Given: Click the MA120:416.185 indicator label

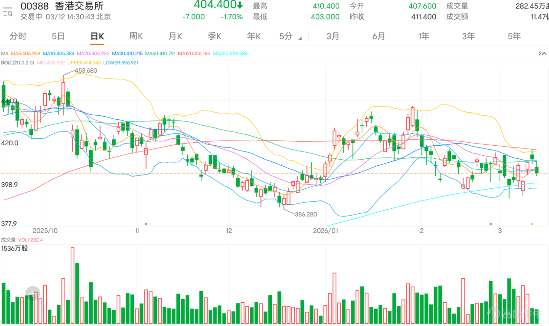Looking at the screenshot, I should click(x=194, y=53).
